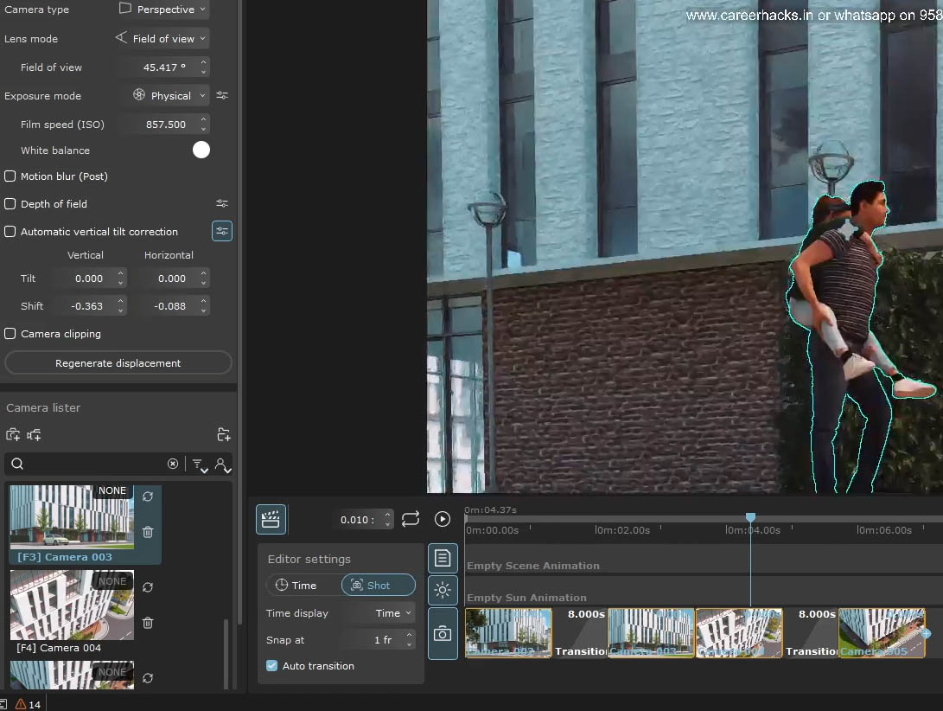Screen dimensions: 943x711
Task: Start playback with the play button
Action: [x=442, y=519]
